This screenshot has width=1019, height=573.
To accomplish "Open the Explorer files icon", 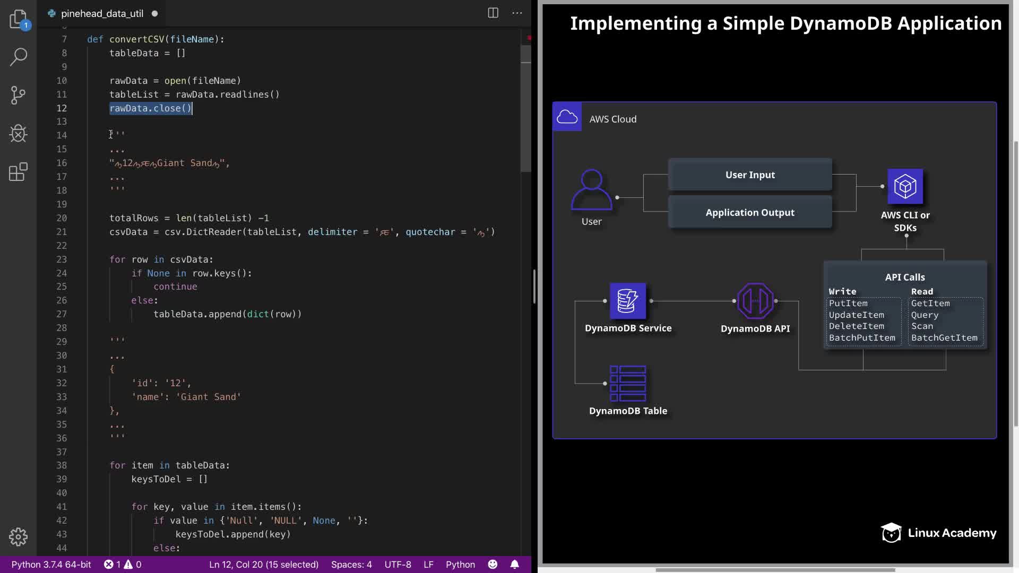I will [19, 19].
